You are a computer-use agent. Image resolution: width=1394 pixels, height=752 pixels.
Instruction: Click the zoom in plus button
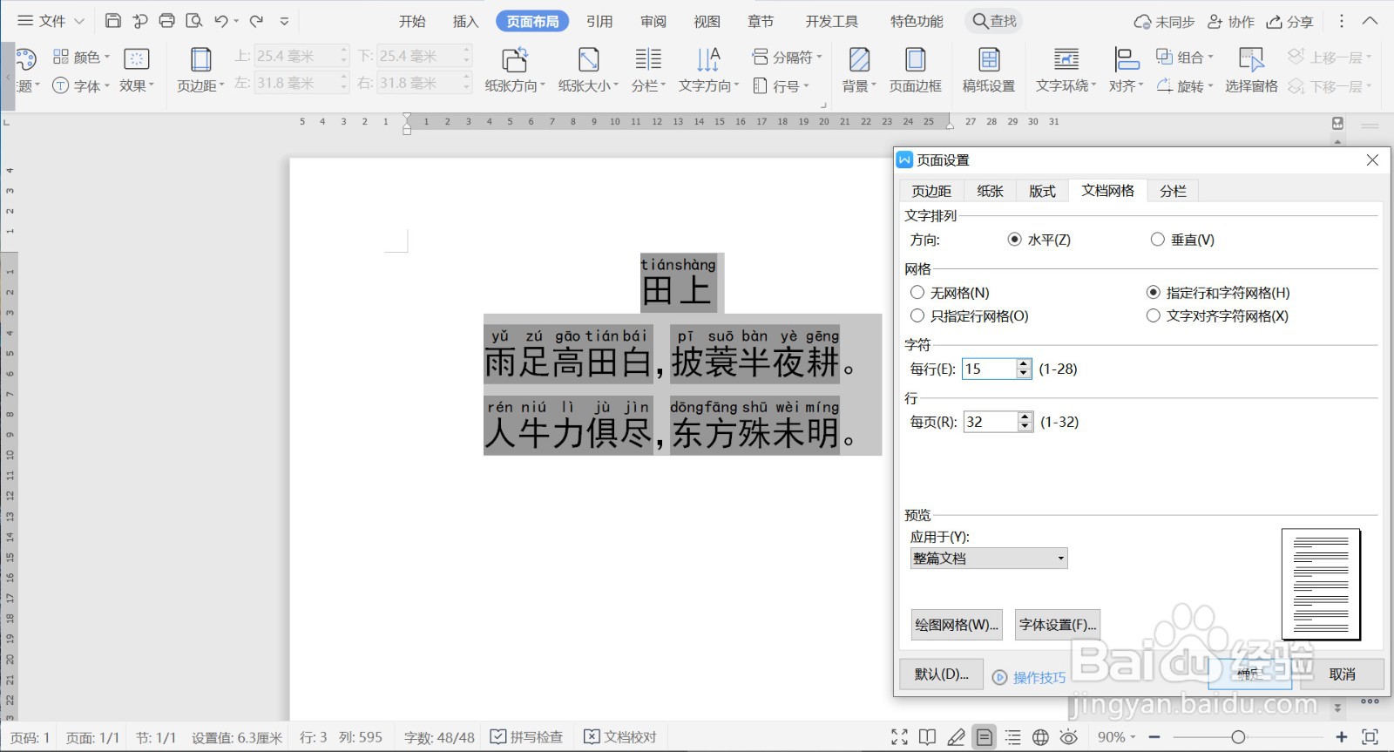click(1342, 737)
